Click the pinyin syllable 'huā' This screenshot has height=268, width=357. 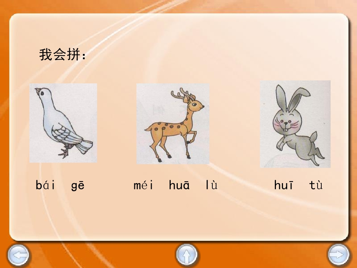(x=179, y=185)
